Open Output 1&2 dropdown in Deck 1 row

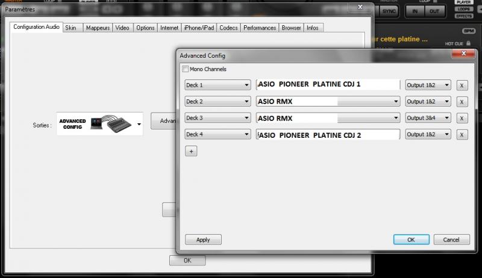pyautogui.click(x=428, y=85)
